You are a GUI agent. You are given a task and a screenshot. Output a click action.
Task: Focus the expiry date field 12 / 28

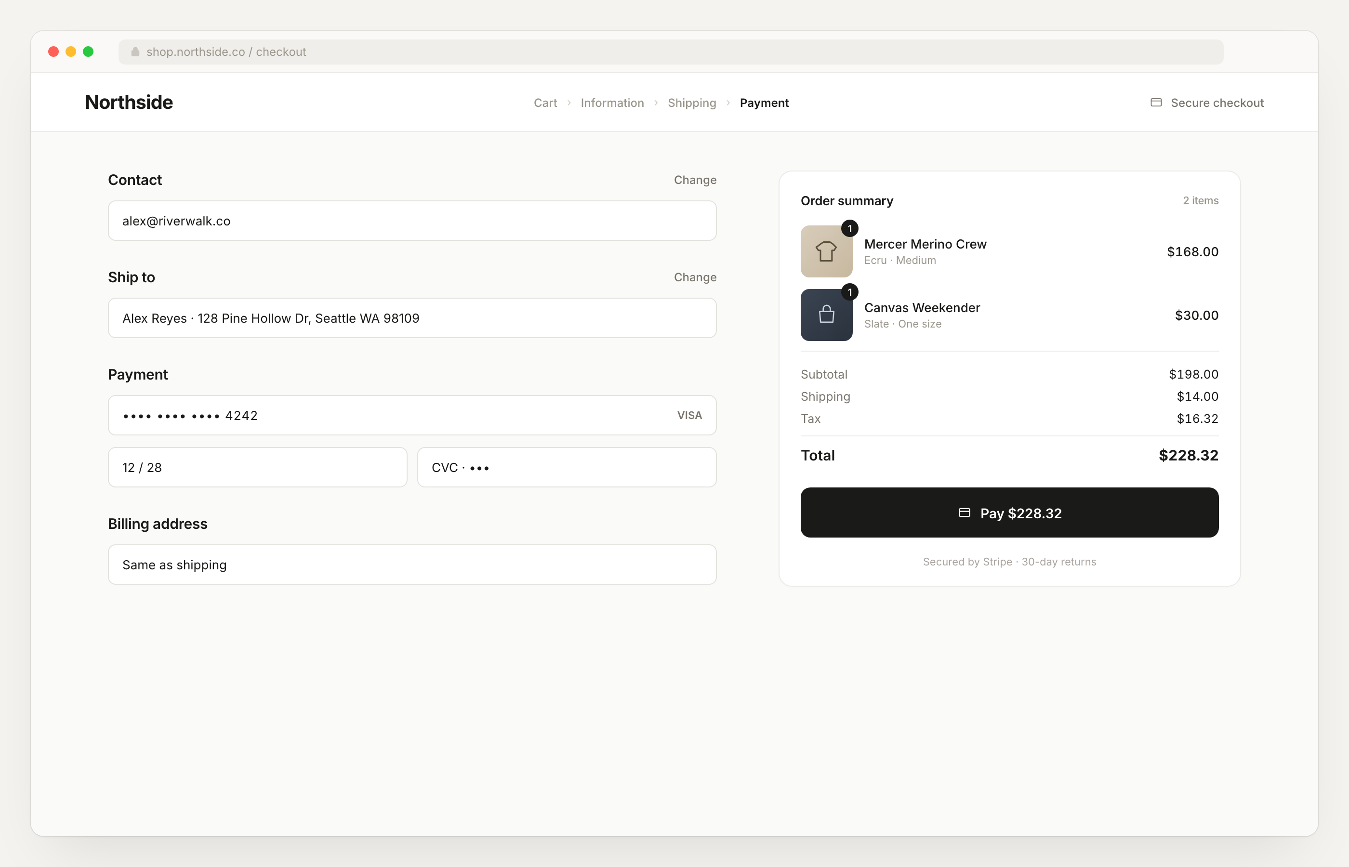coord(257,467)
